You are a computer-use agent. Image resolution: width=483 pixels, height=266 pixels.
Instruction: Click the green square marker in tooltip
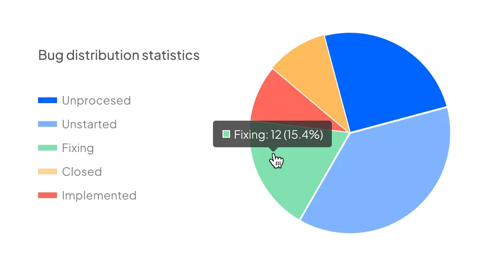point(226,134)
